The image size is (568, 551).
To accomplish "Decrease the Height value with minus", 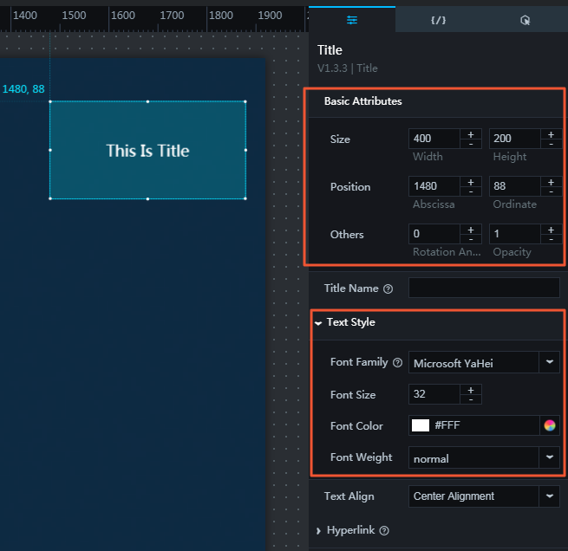I will click(551, 144).
